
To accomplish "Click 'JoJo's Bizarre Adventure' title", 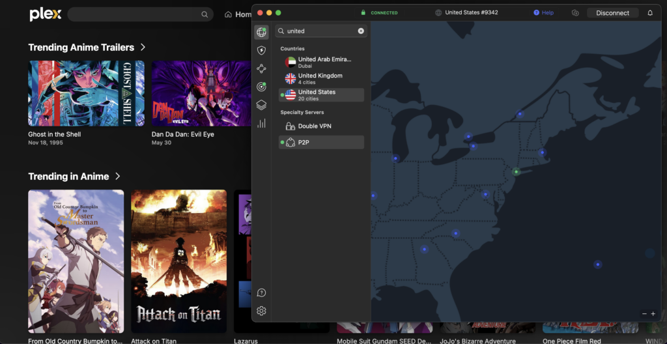I will (x=477, y=341).
